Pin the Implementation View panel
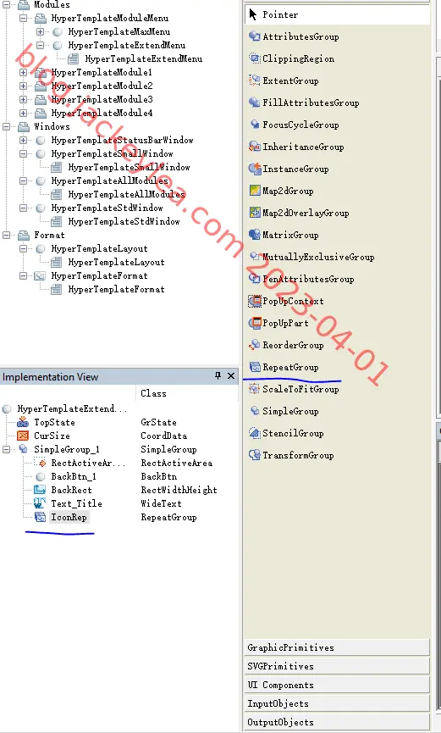The width and height of the screenshot is (441, 733). click(218, 376)
